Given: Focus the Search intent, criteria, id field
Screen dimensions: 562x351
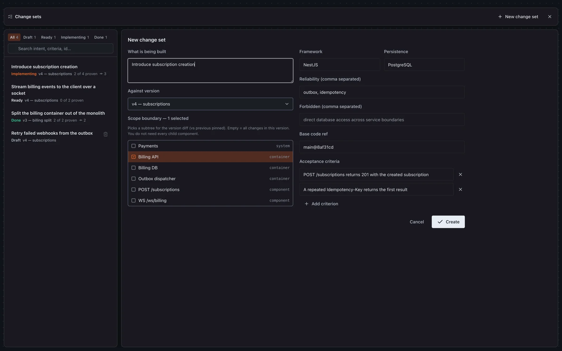Looking at the screenshot, I should click(x=61, y=49).
